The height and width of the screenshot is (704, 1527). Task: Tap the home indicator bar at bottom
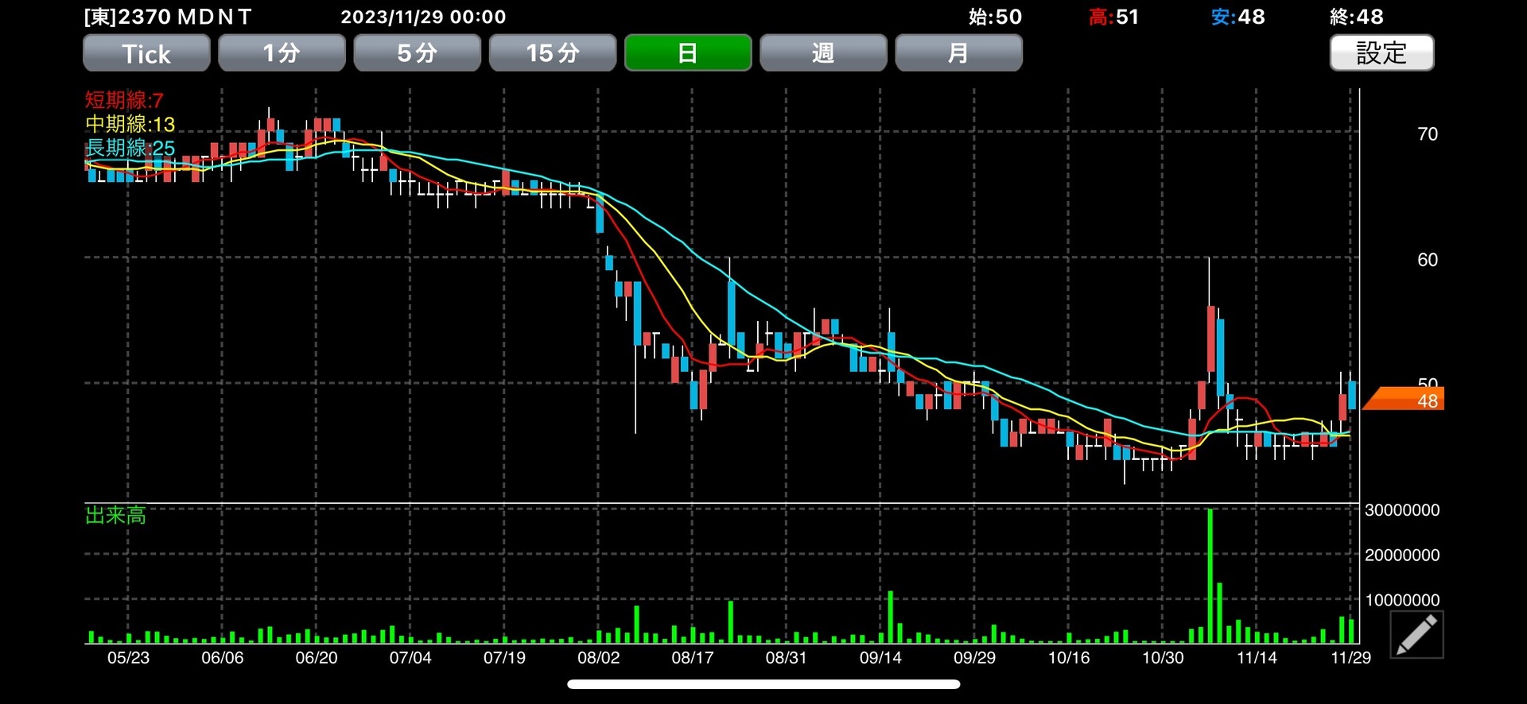(763, 684)
